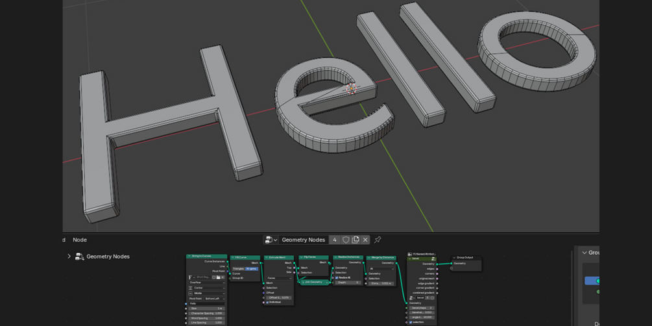The width and height of the screenshot is (652, 326).
Task: Select the Geometry Nodes breadcrumb label
Action: tap(108, 257)
